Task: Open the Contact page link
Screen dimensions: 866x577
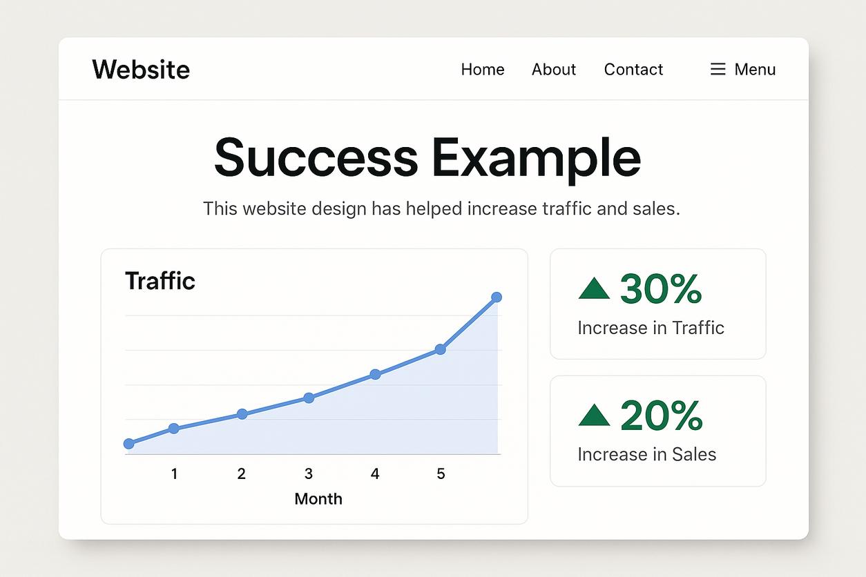Action: pos(633,70)
